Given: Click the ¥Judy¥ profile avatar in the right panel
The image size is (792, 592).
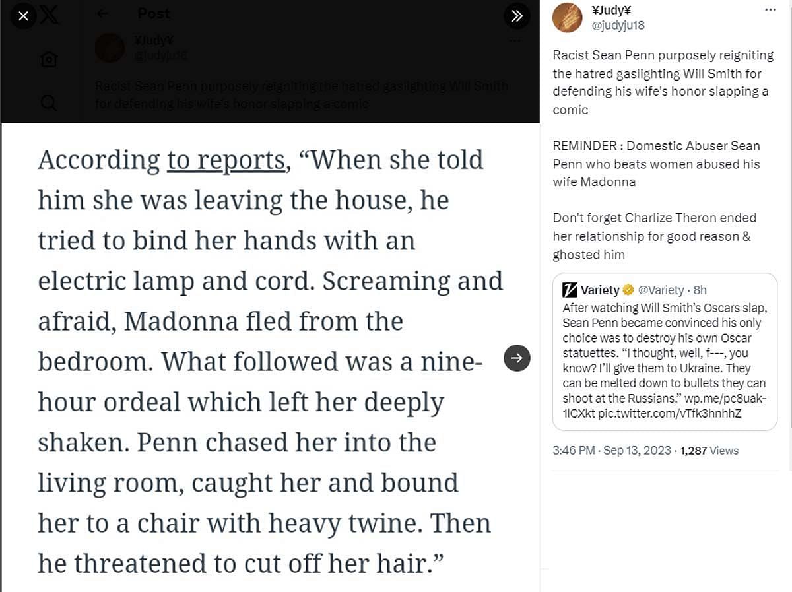Looking at the screenshot, I should point(568,18).
